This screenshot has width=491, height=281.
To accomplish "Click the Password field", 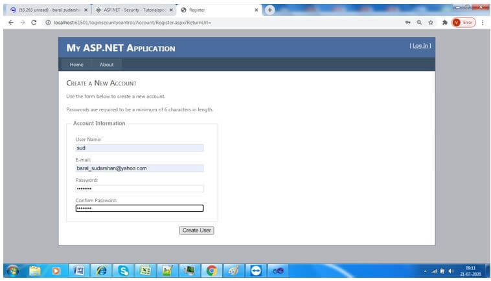I will click(139, 188).
